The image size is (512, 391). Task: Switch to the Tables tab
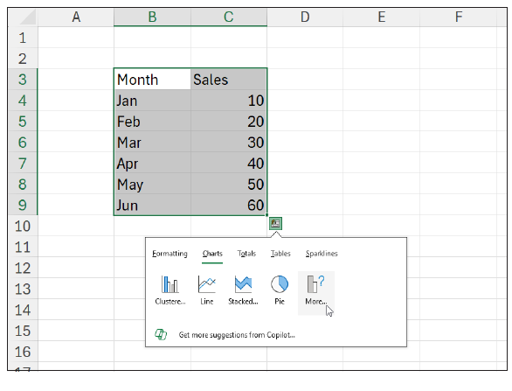(280, 254)
